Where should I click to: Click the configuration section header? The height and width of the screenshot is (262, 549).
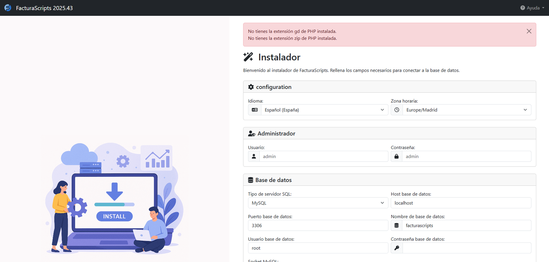click(389, 87)
